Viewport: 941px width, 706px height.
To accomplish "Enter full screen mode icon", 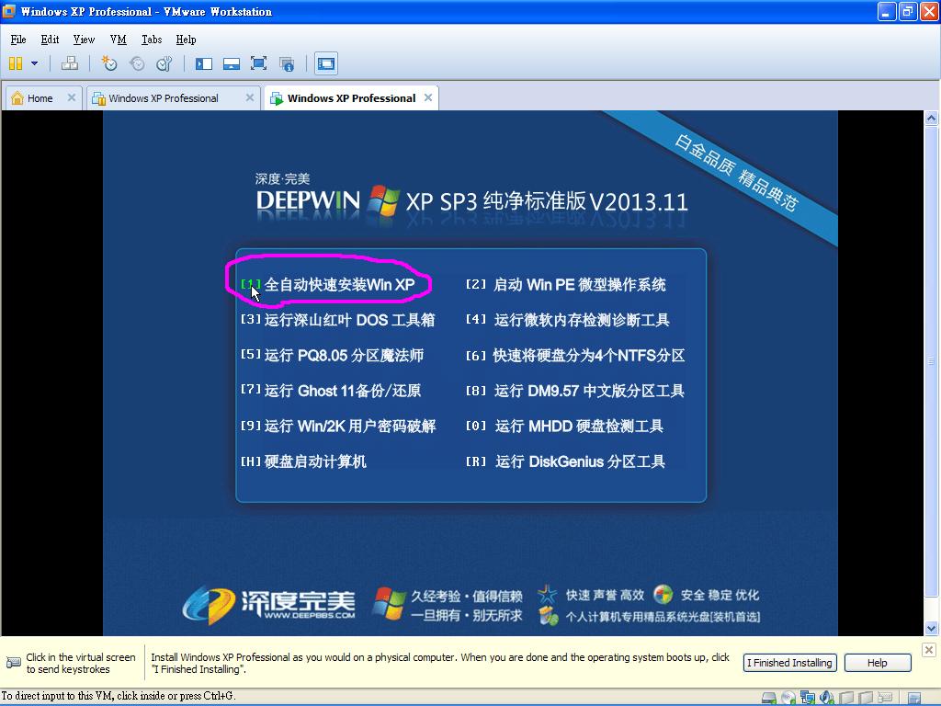I will tap(258, 63).
